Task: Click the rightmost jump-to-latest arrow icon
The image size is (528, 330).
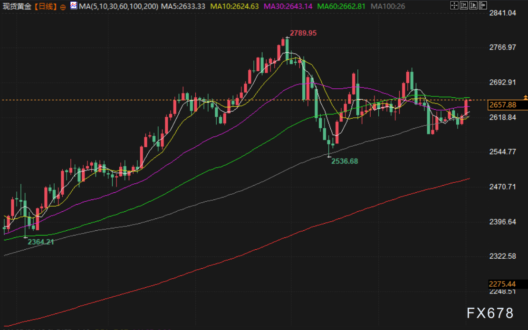Action: coord(482,6)
